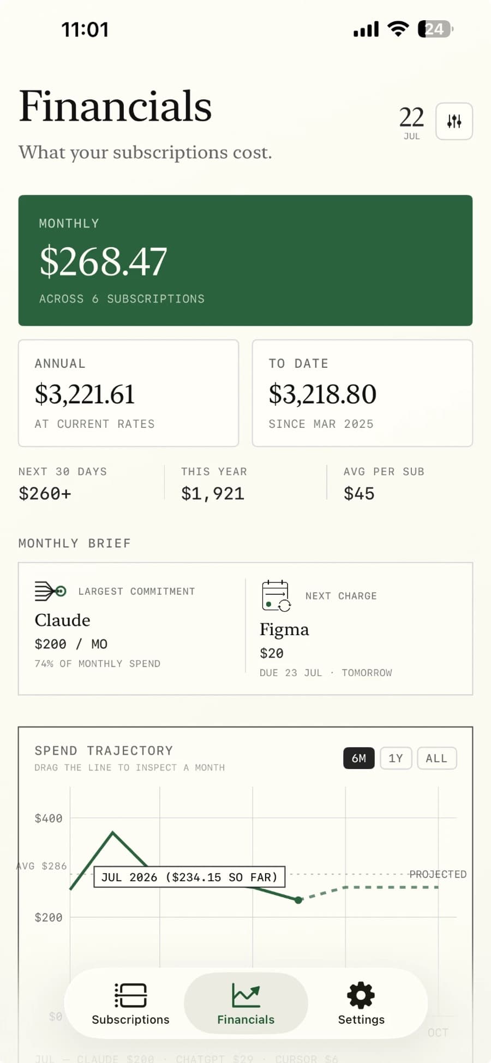Tap the Financials chart icon in bottom bar

point(245,995)
